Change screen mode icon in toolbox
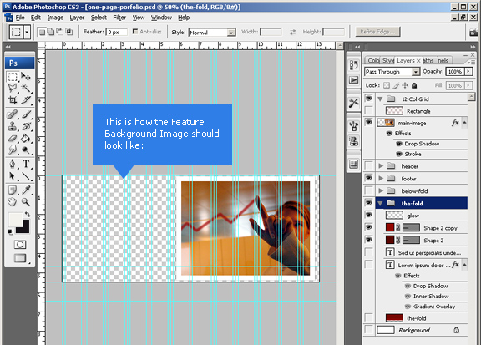Screen dimensions: 481x345 click(x=20, y=258)
